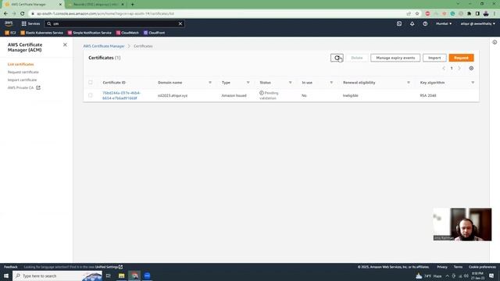Select Request certificate in sidebar
The height and width of the screenshot is (281, 500).
(23, 72)
